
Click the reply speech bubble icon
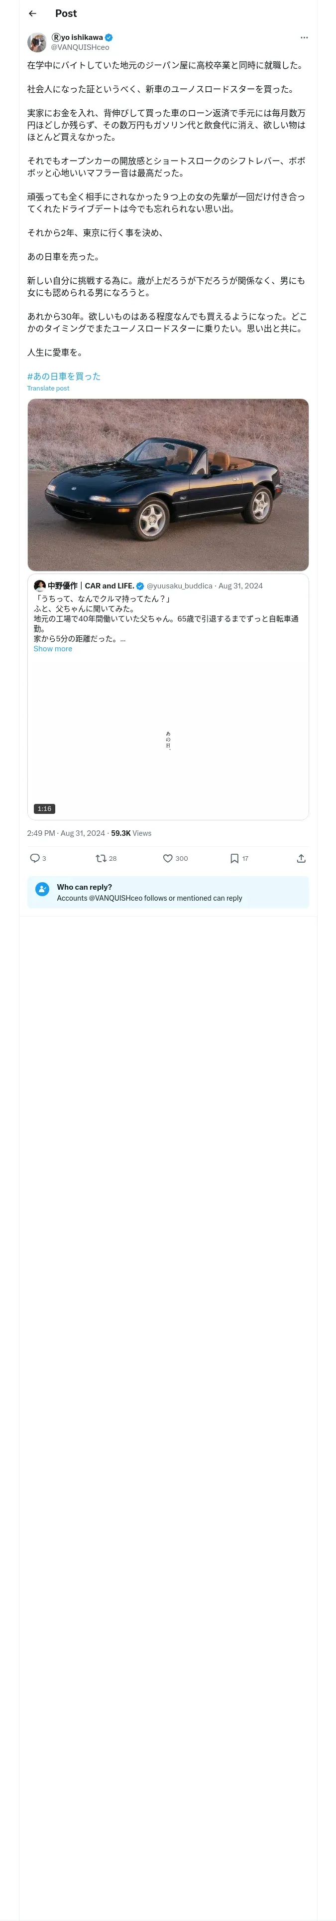pos(35,858)
